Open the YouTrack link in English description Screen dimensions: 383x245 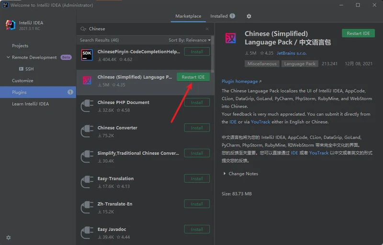tap(260, 122)
